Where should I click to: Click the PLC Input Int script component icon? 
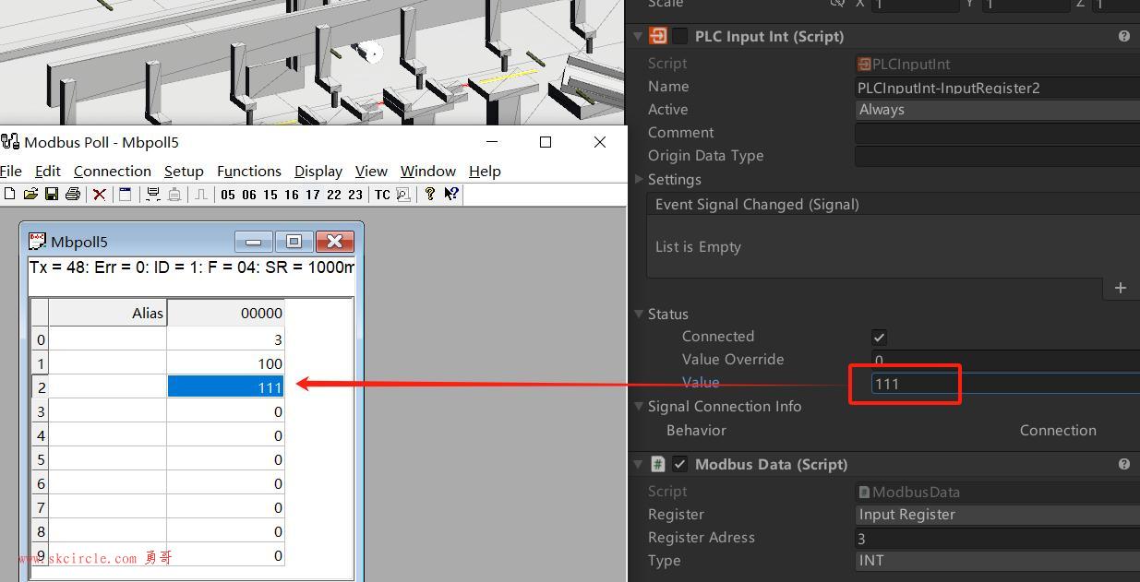pos(658,36)
